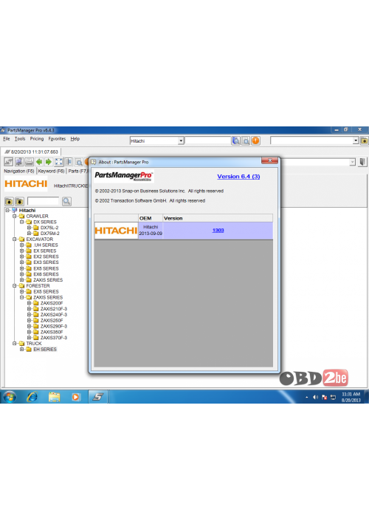Open the Help menu
This screenshot has height=530, width=369.
[x=75, y=138]
